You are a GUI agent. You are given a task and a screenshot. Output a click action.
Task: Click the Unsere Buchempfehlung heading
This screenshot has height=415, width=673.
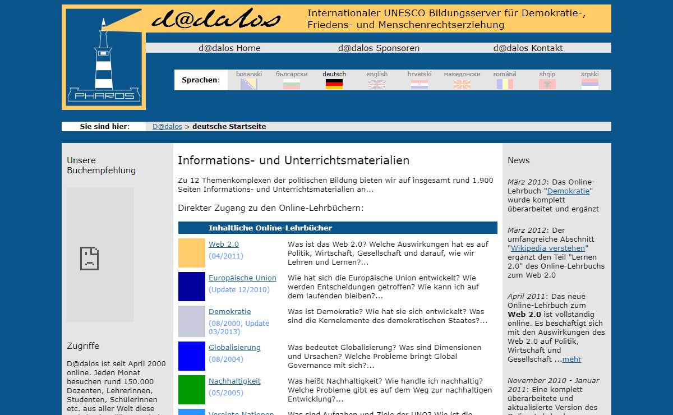point(101,165)
